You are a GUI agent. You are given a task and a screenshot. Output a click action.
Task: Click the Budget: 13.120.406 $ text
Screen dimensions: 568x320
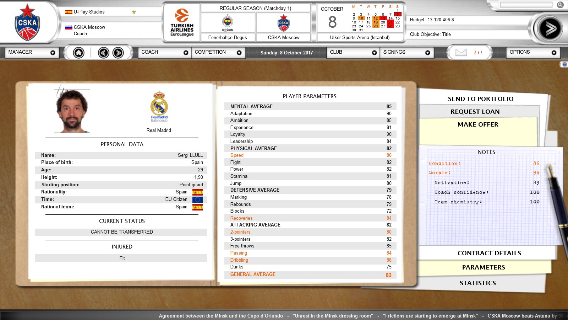(x=432, y=20)
